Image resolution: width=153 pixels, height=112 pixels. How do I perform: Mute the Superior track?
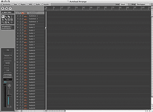click(x=20, y=25)
